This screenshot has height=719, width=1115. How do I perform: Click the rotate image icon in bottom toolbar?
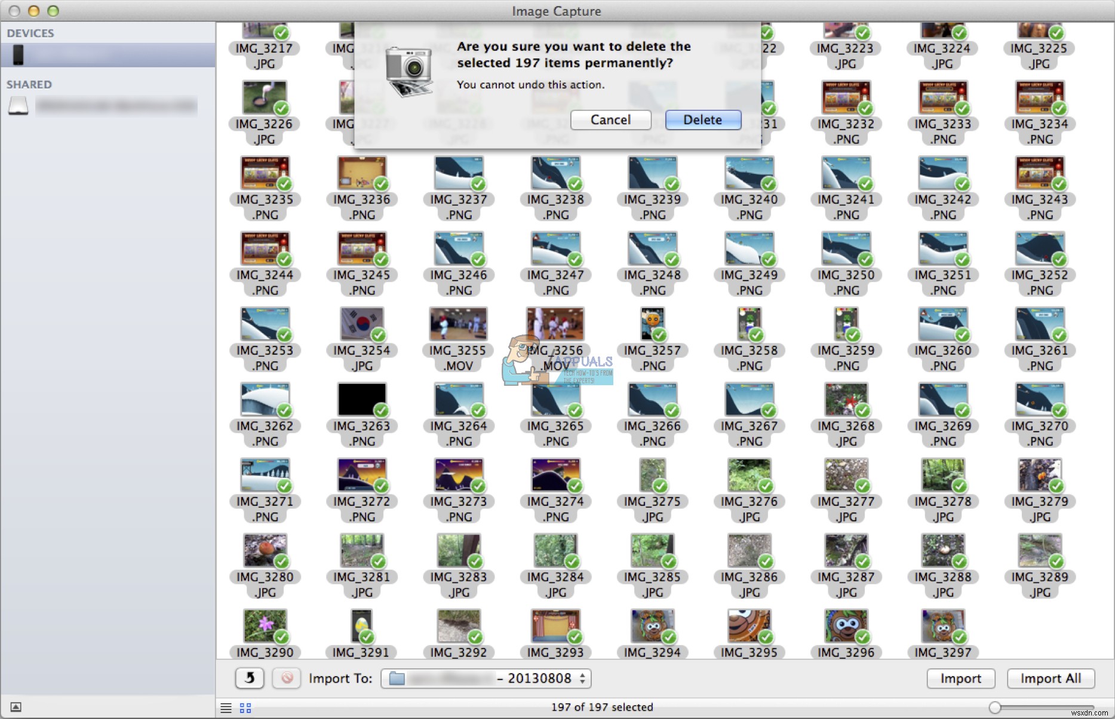pos(249,678)
